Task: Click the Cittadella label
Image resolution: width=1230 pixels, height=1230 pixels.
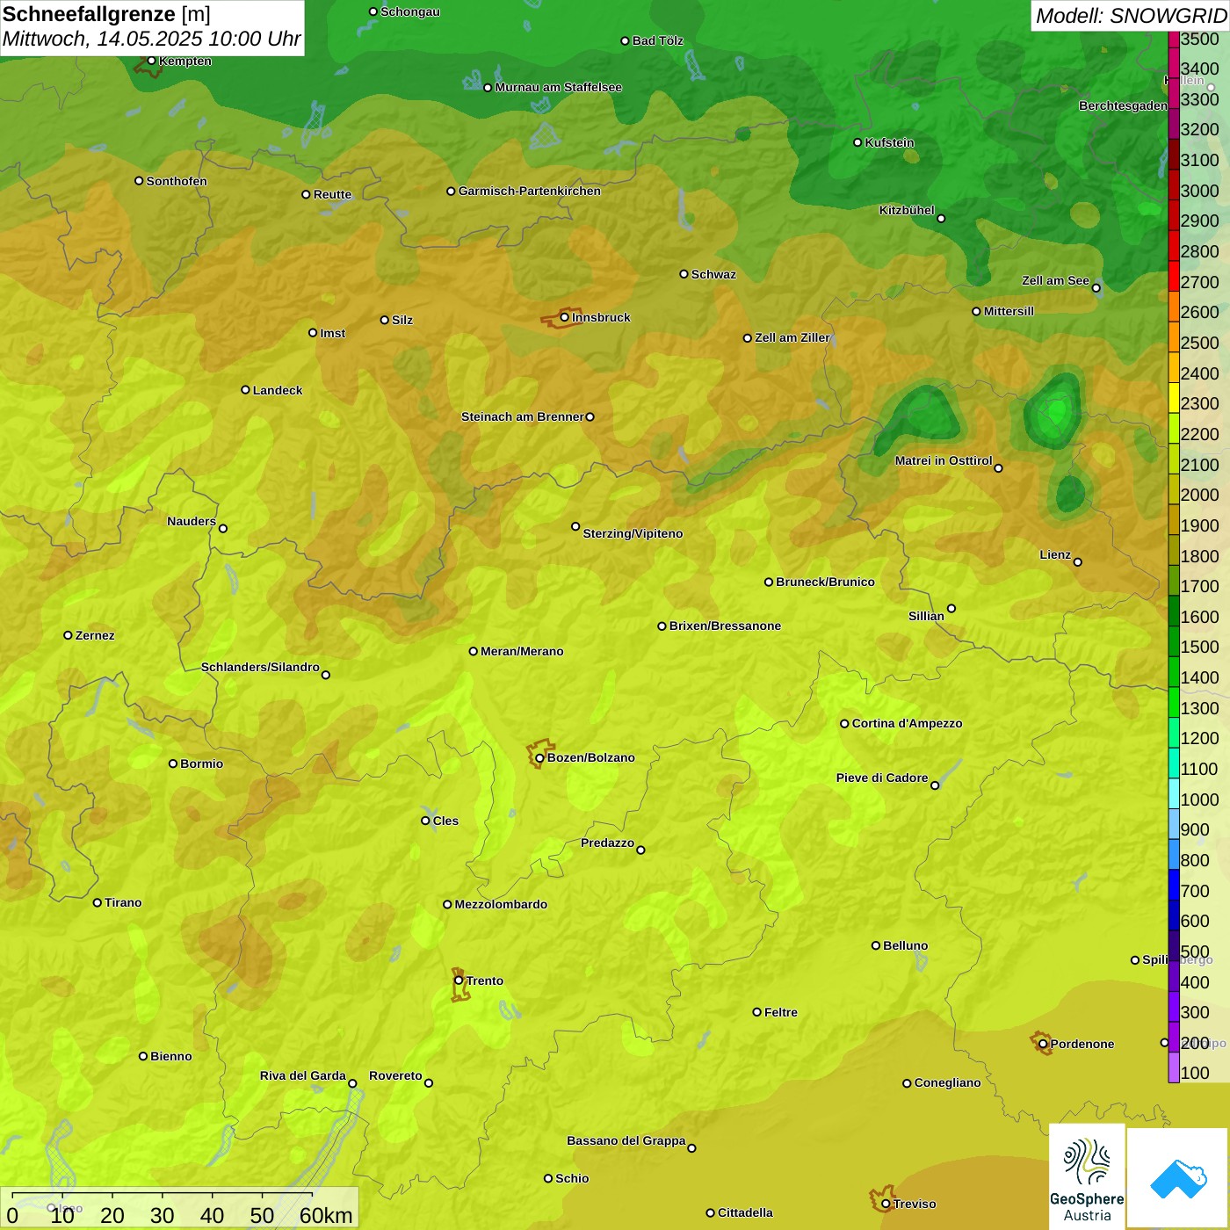Action: pos(745,1212)
